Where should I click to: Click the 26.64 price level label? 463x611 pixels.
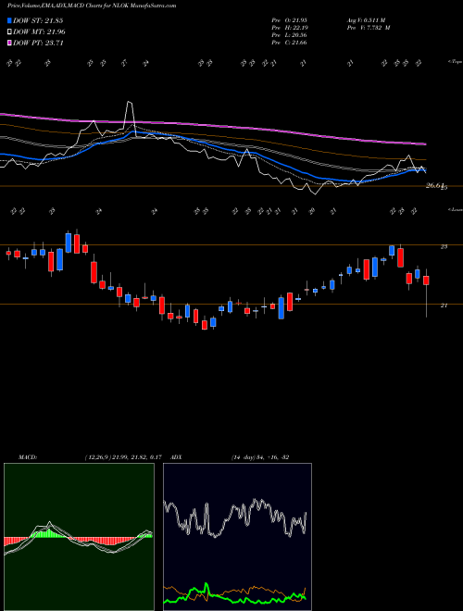click(x=435, y=186)
